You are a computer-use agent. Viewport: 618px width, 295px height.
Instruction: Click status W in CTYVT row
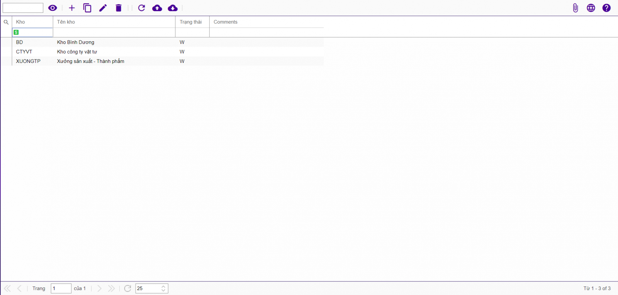click(182, 52)
